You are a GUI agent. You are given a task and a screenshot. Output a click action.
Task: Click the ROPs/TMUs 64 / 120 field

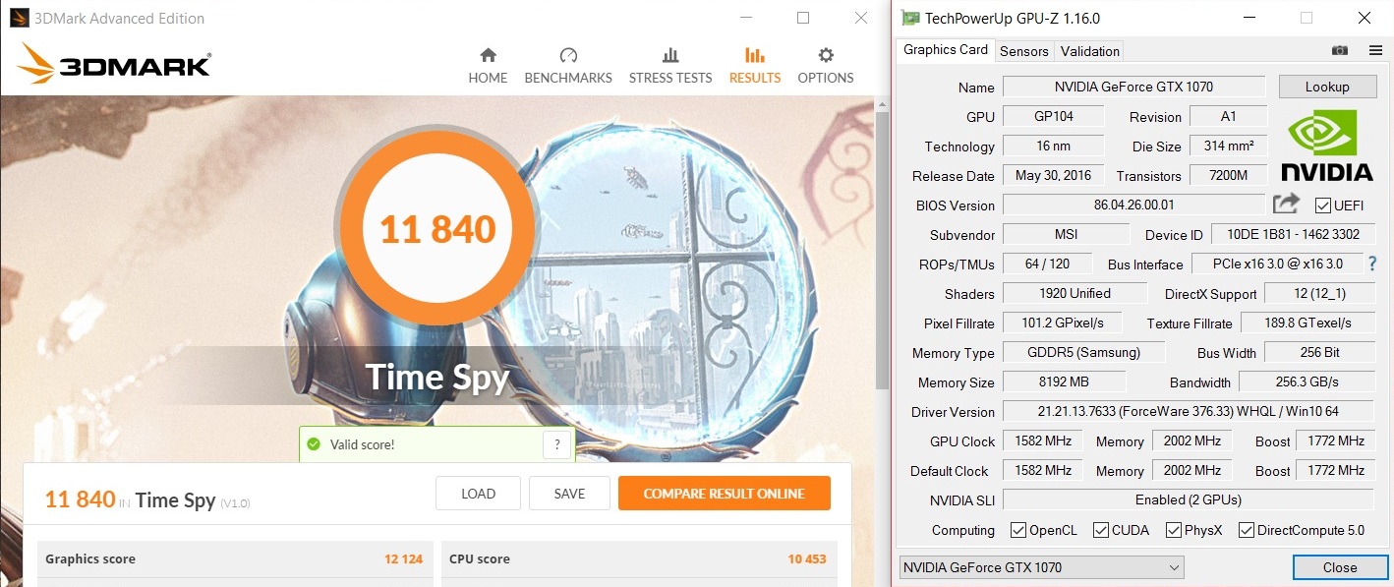pyautogui.click(x=1048, y=264)
